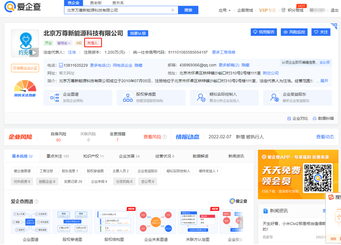The image size is (341, 245).
Task: Click the 变更记录 20 chip
Action: pos(73,182)
